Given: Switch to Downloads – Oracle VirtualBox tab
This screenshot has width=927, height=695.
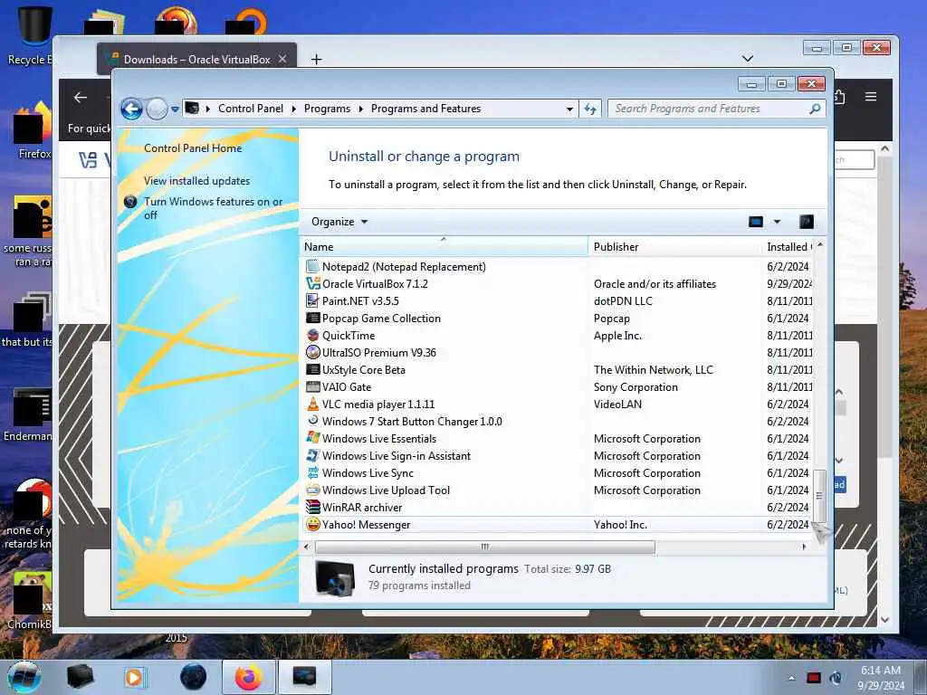Looking at the screenshot, I should [x=196, y=59].
